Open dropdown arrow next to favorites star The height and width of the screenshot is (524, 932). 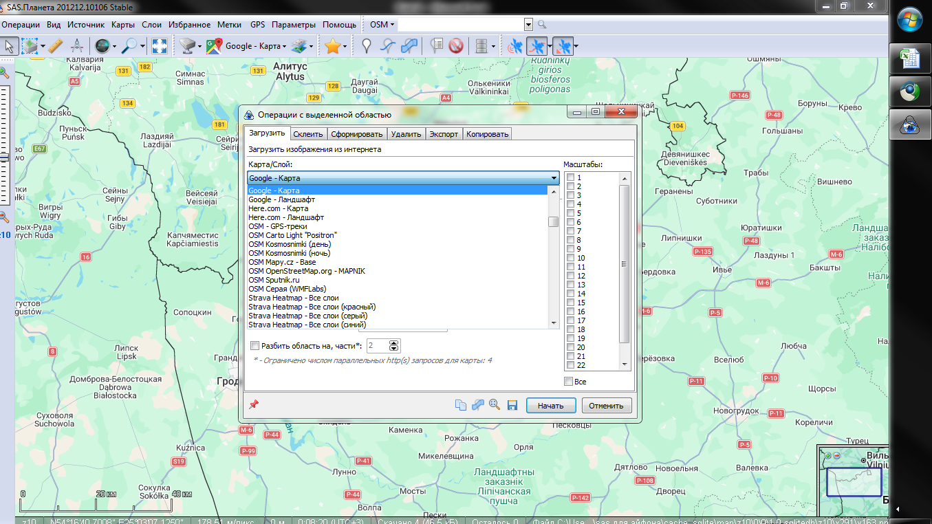click(345, 46)
